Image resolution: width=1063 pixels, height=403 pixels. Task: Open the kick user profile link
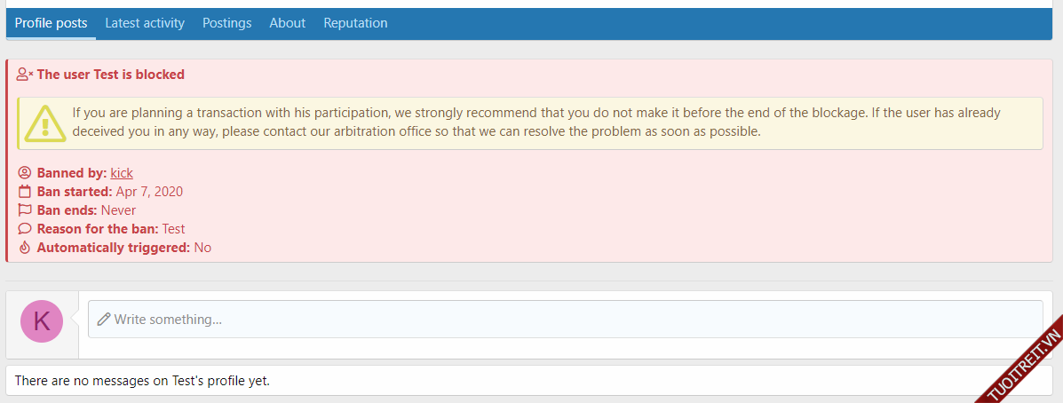(x=122, y=173)
